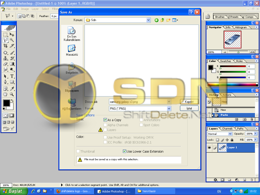Screen dimensions: 260x195
Task: Select the Rectangular Marquee tool
Action: pyautogui.click(x=5, y=35)
